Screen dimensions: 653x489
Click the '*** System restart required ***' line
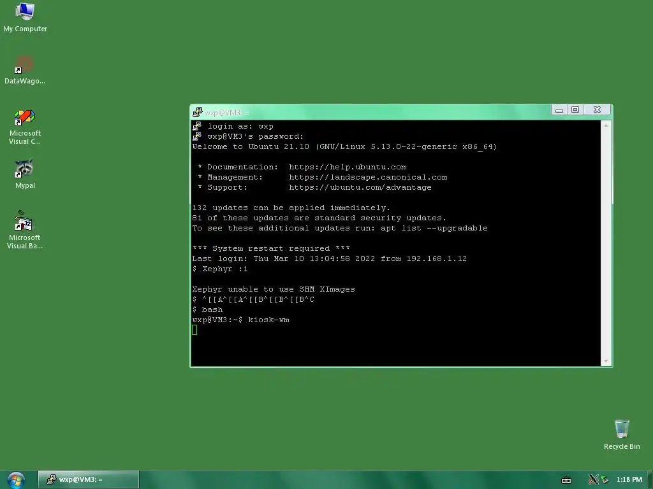(x=271, y=249)
